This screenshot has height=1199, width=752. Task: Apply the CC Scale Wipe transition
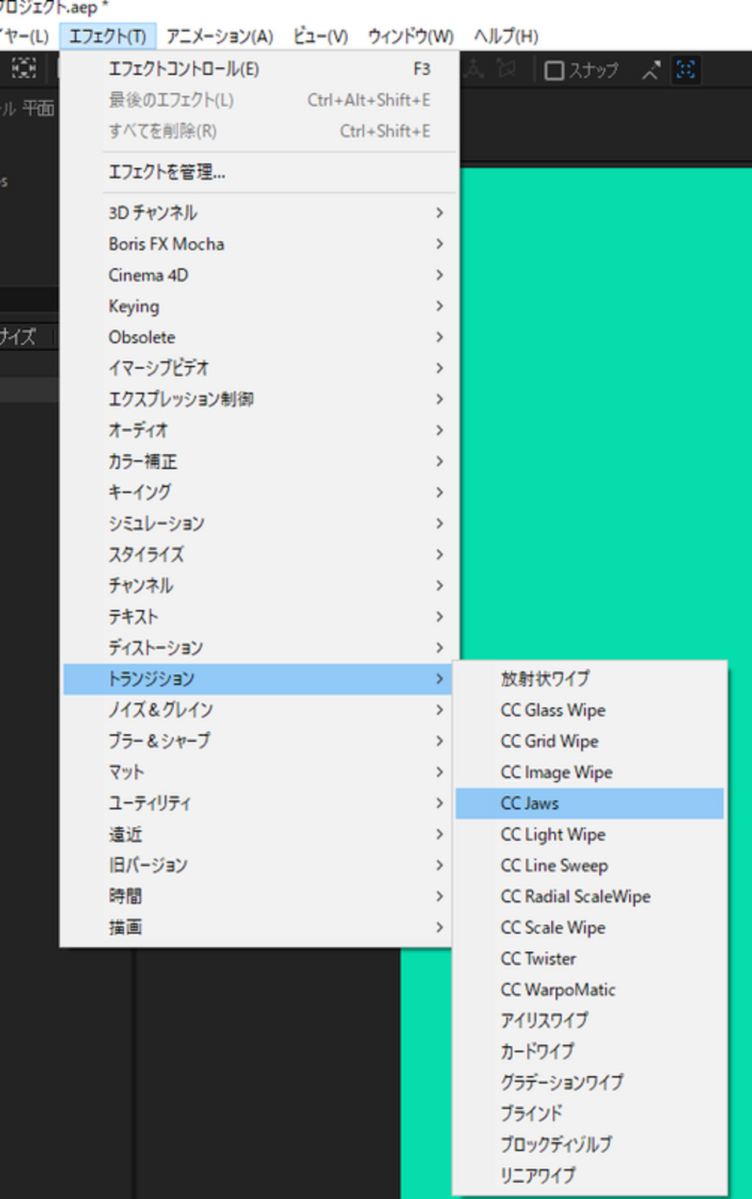coord(589,928)
